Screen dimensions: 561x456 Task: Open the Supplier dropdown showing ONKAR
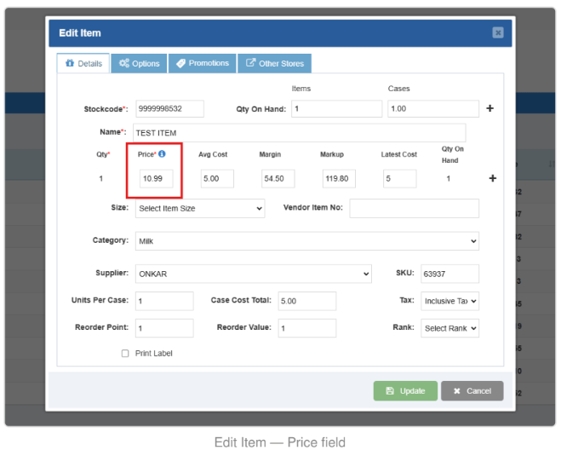[254, 274]
